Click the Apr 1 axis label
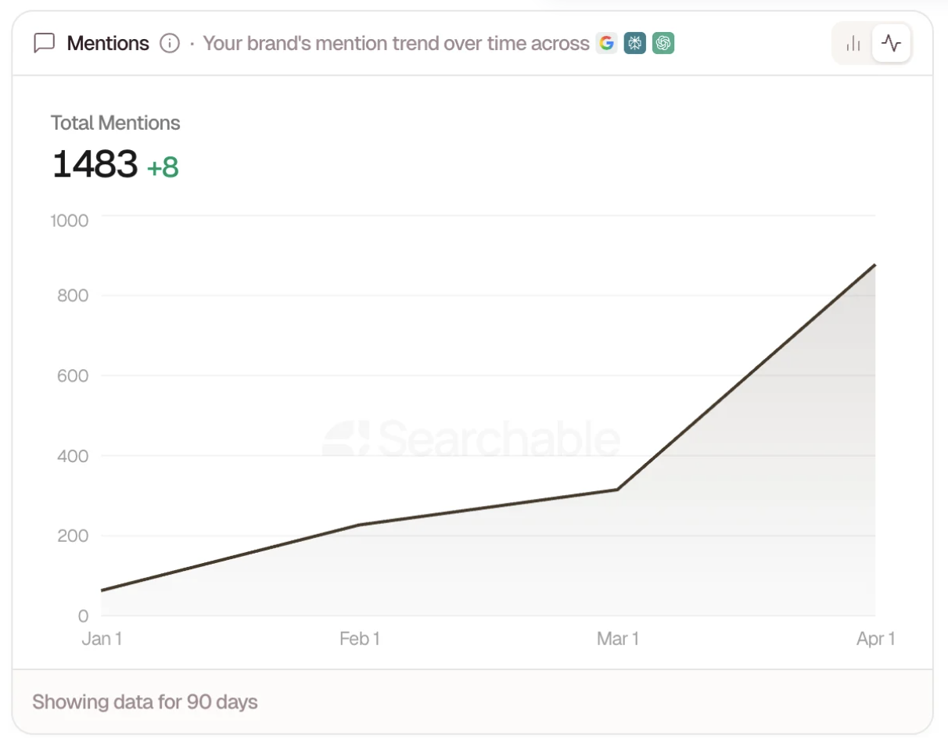This screenshot has width=948, height=746. 875,639
